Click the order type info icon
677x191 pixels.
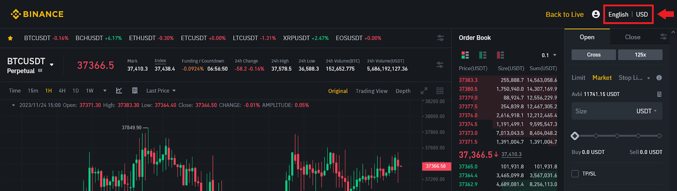point(659,78)
